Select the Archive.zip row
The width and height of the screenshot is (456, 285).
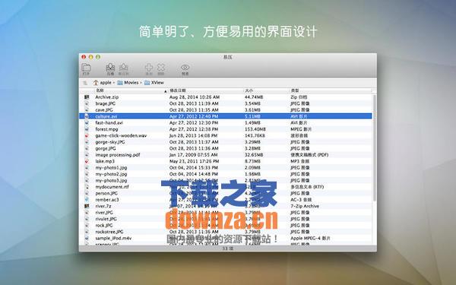coord(226,97)
